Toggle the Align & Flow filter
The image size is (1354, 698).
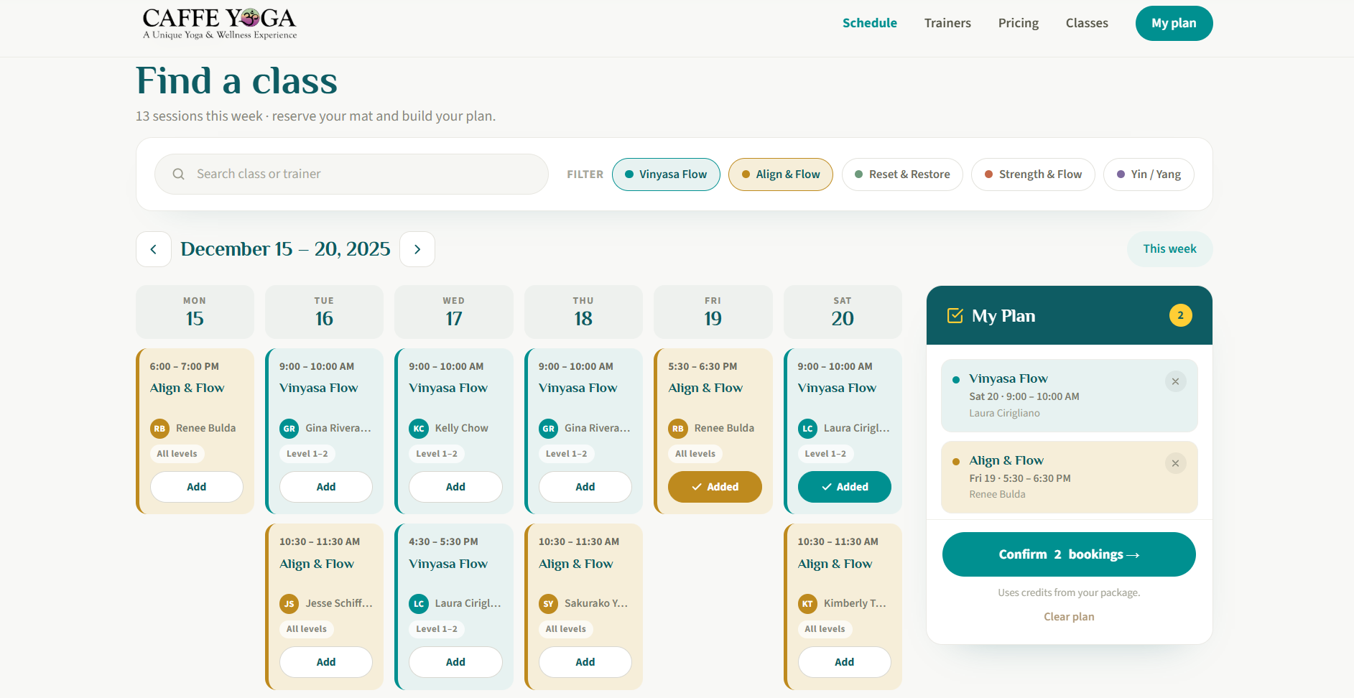pos(781,174)
